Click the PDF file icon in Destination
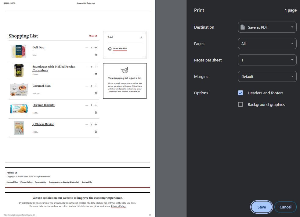Screen dimensions: 300x217 pos(242,27)
